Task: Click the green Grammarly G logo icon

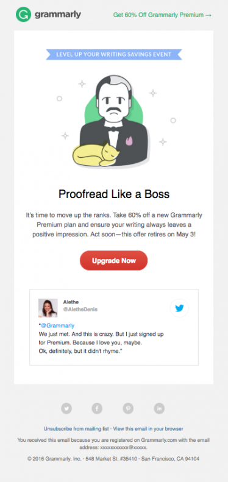Action: coord(23,15)
